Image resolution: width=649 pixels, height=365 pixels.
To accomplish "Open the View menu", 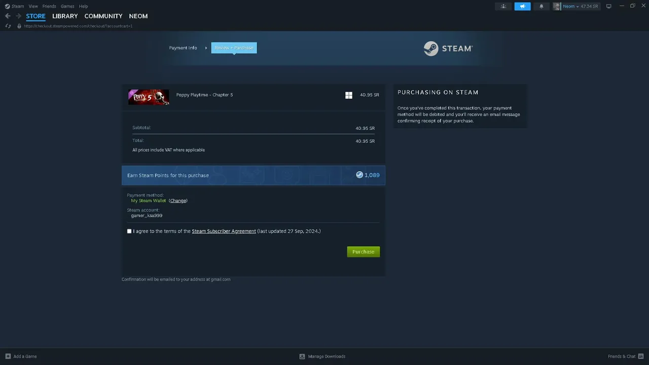I will click(x=33, y=6).
